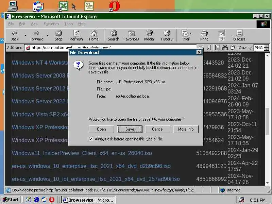Click the clipboard icon in Browservice bar
Image resolution: width=272 pixels, height=204 pixels.
coord(233,48)
